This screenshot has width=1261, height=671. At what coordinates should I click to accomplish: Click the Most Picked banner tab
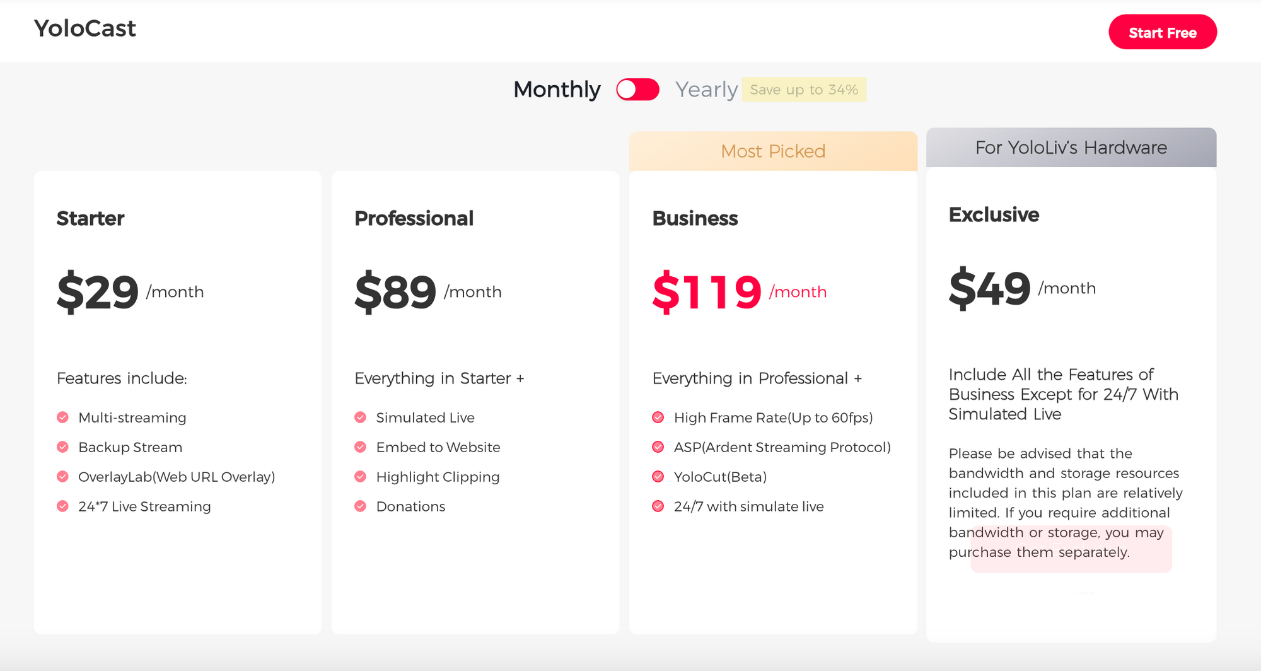tap(773, 151)
